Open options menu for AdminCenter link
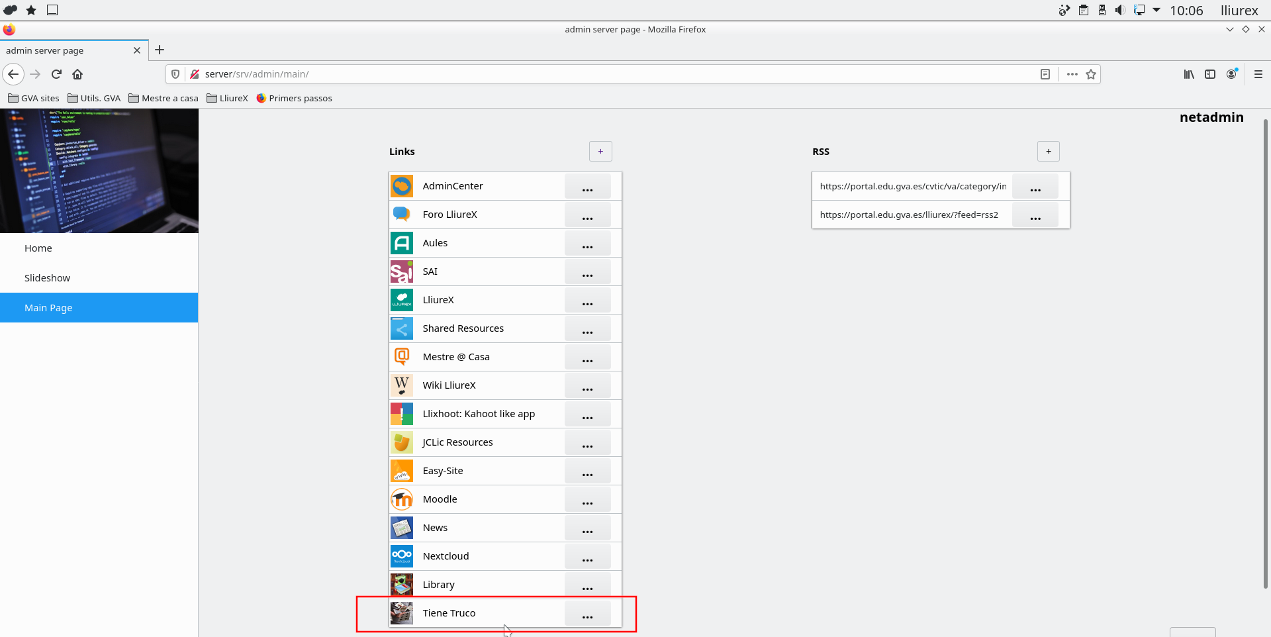The width and height of the screenshot is (1271, 637). click(587, 187)
